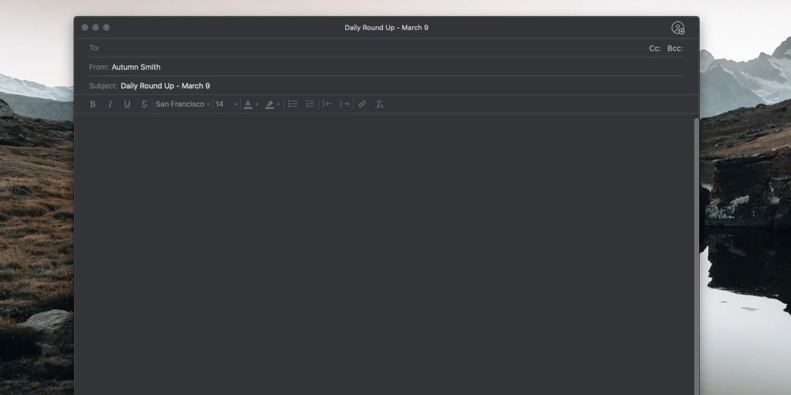Insert a bulleted list
The height and width of the screenshot is (395, 791).
[x=293, y=104]
